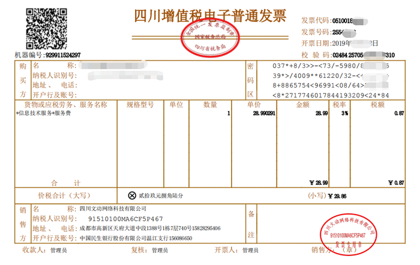
Task: Click the 发票代码 label
Action: click(x=316, y=20)
